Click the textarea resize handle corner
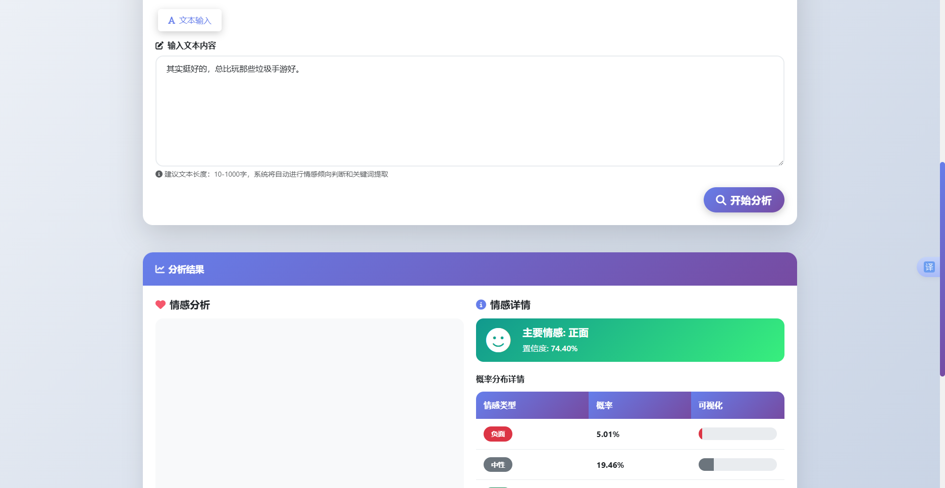The image size is (945, 488). (x=780, y=162)
